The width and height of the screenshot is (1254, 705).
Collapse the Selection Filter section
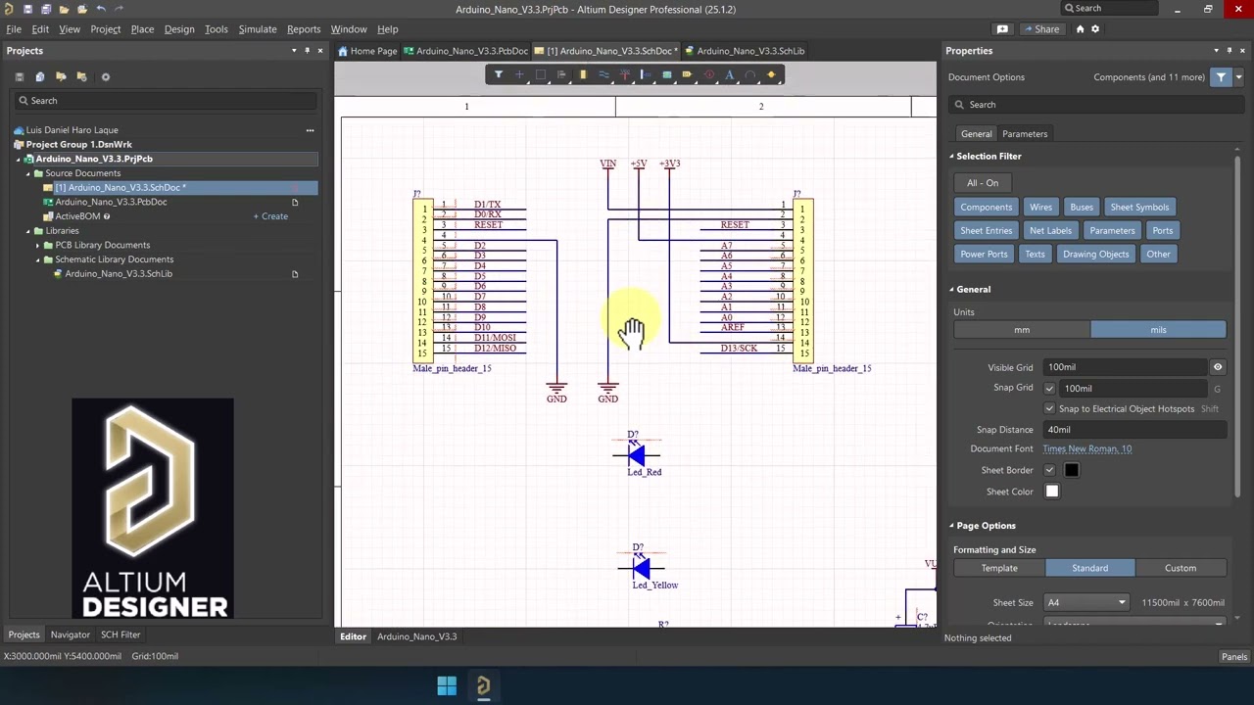tap(951, 156)
